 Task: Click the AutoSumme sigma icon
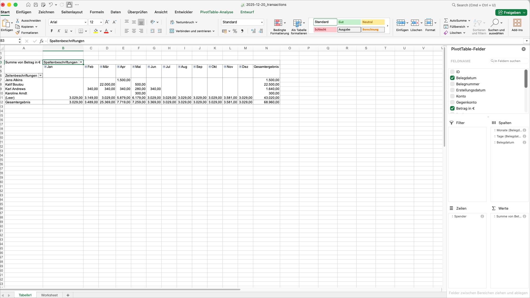446,20
